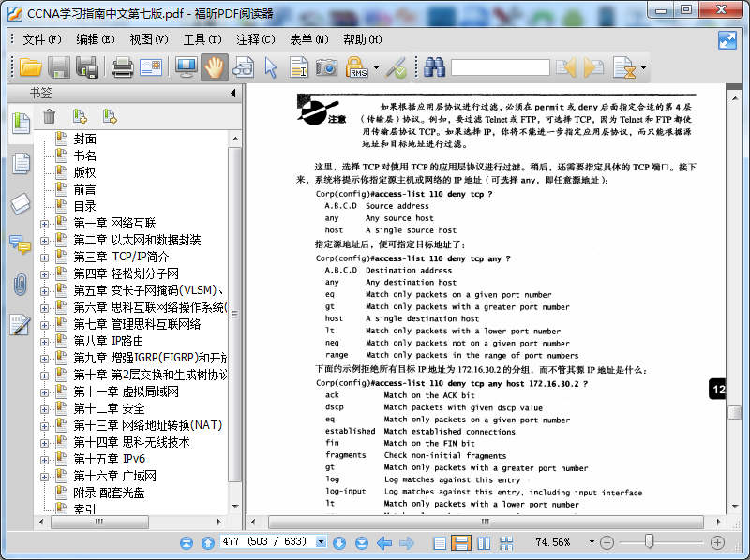Open the 文件(F) menu
The width and height of the screenshot is (750, 560).
click(x=42, y=39)
